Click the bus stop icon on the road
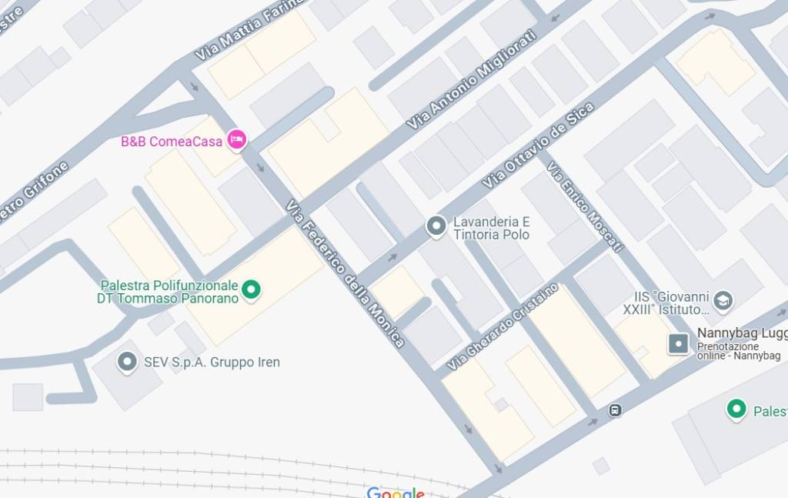Screen dimensions: 788x498 [x=615, y=410]
